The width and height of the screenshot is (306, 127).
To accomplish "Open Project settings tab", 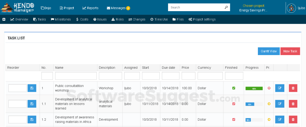I will [x=202, y=19].
